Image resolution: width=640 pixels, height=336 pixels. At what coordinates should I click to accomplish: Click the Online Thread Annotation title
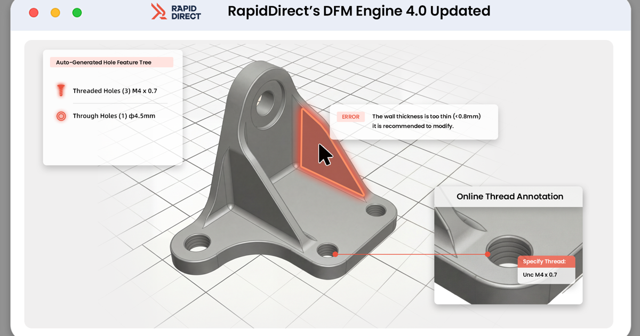coord(510,196)
